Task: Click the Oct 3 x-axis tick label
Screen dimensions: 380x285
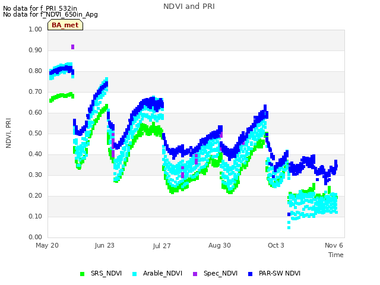Action: pyautogui.click(x=275, y=245)
